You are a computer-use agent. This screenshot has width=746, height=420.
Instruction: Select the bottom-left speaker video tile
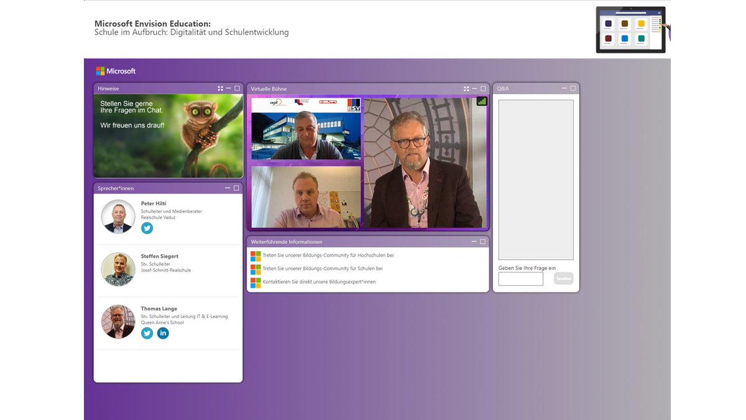pyautogui.click(x=306, y=197)
